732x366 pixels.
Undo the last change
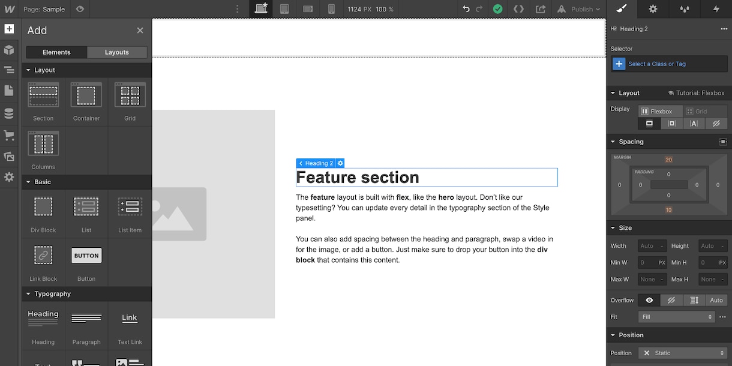click(x=466, y=9)
